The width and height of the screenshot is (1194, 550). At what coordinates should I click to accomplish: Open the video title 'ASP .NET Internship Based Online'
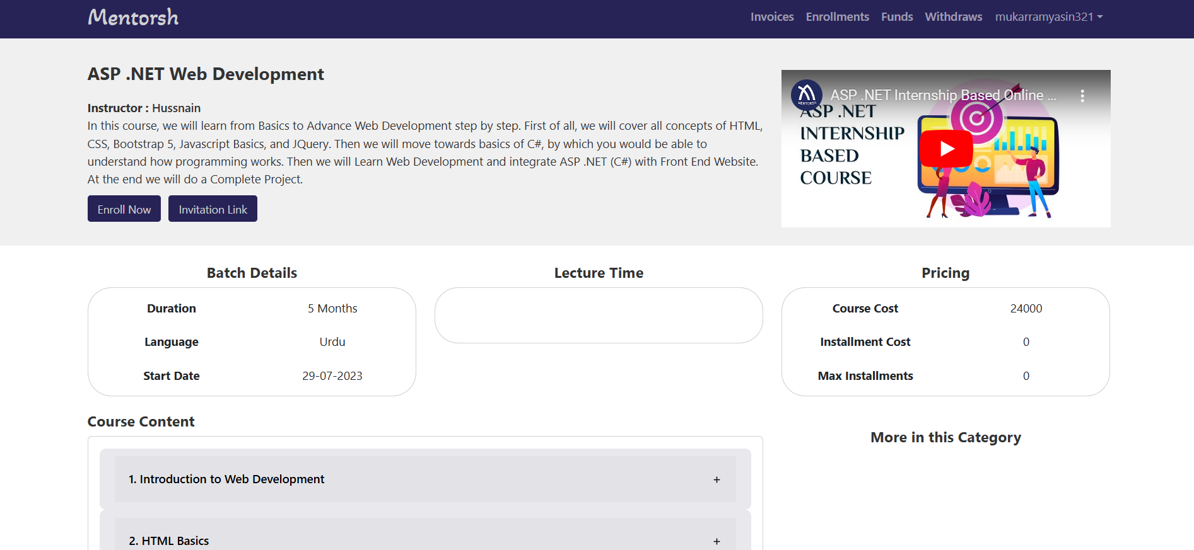(x=942, y=95)
